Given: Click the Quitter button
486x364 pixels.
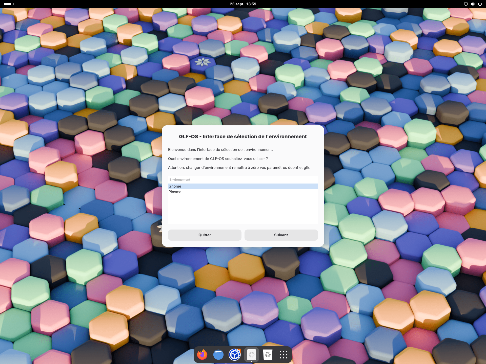Looking at the screenshot, I should 205,235.
